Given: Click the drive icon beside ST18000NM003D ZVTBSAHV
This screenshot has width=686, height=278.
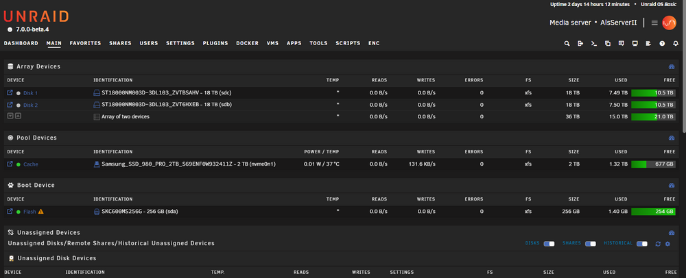Looking at the screenshot, I should (97, 93).
